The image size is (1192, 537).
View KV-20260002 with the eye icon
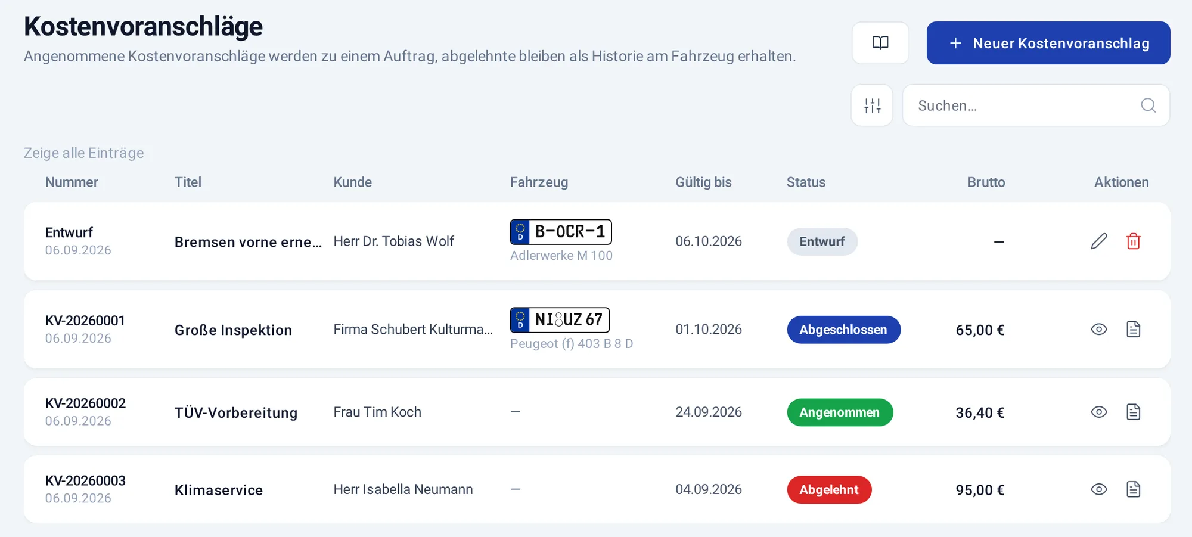pos(1099,412)
